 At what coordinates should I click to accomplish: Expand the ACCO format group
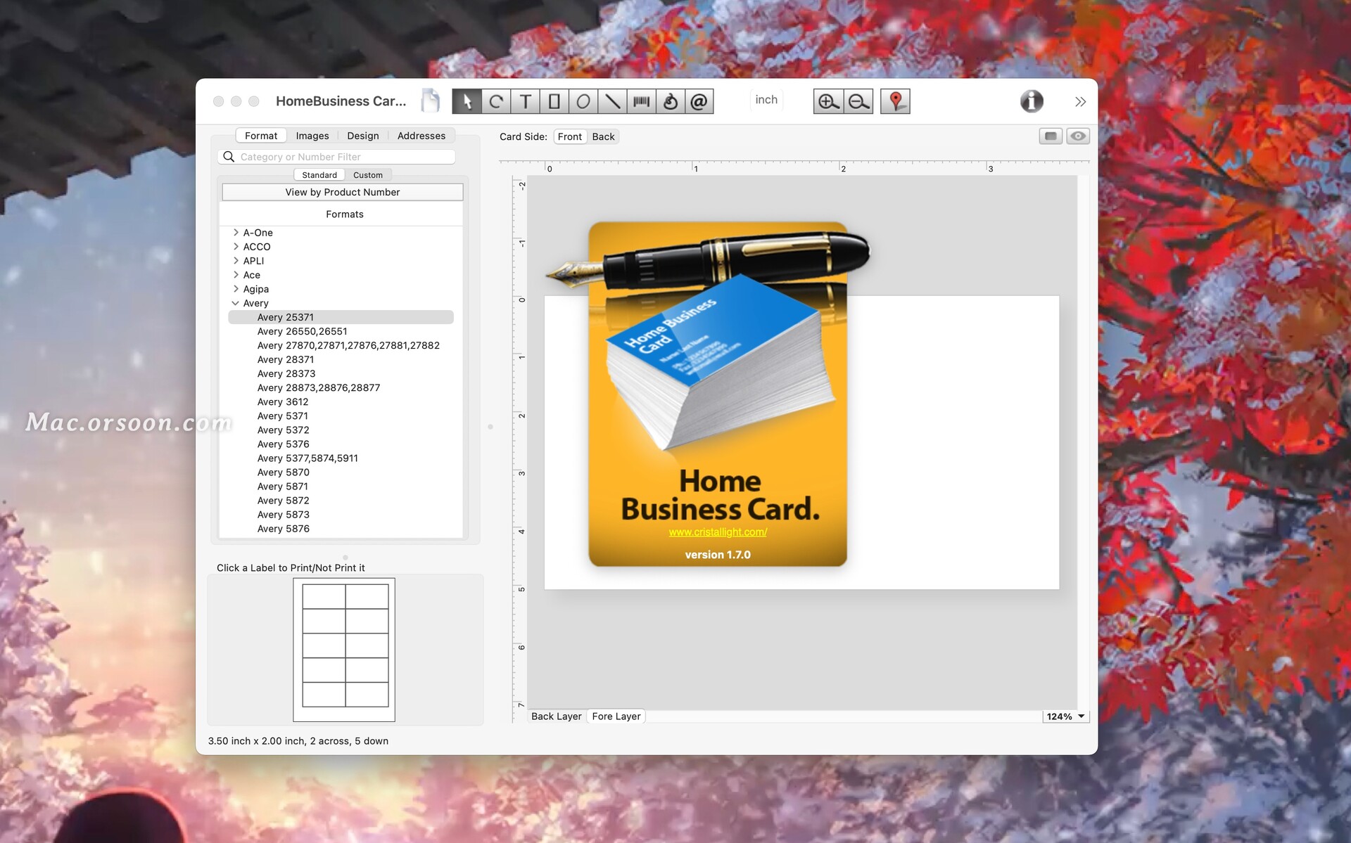tap(236, 246)
